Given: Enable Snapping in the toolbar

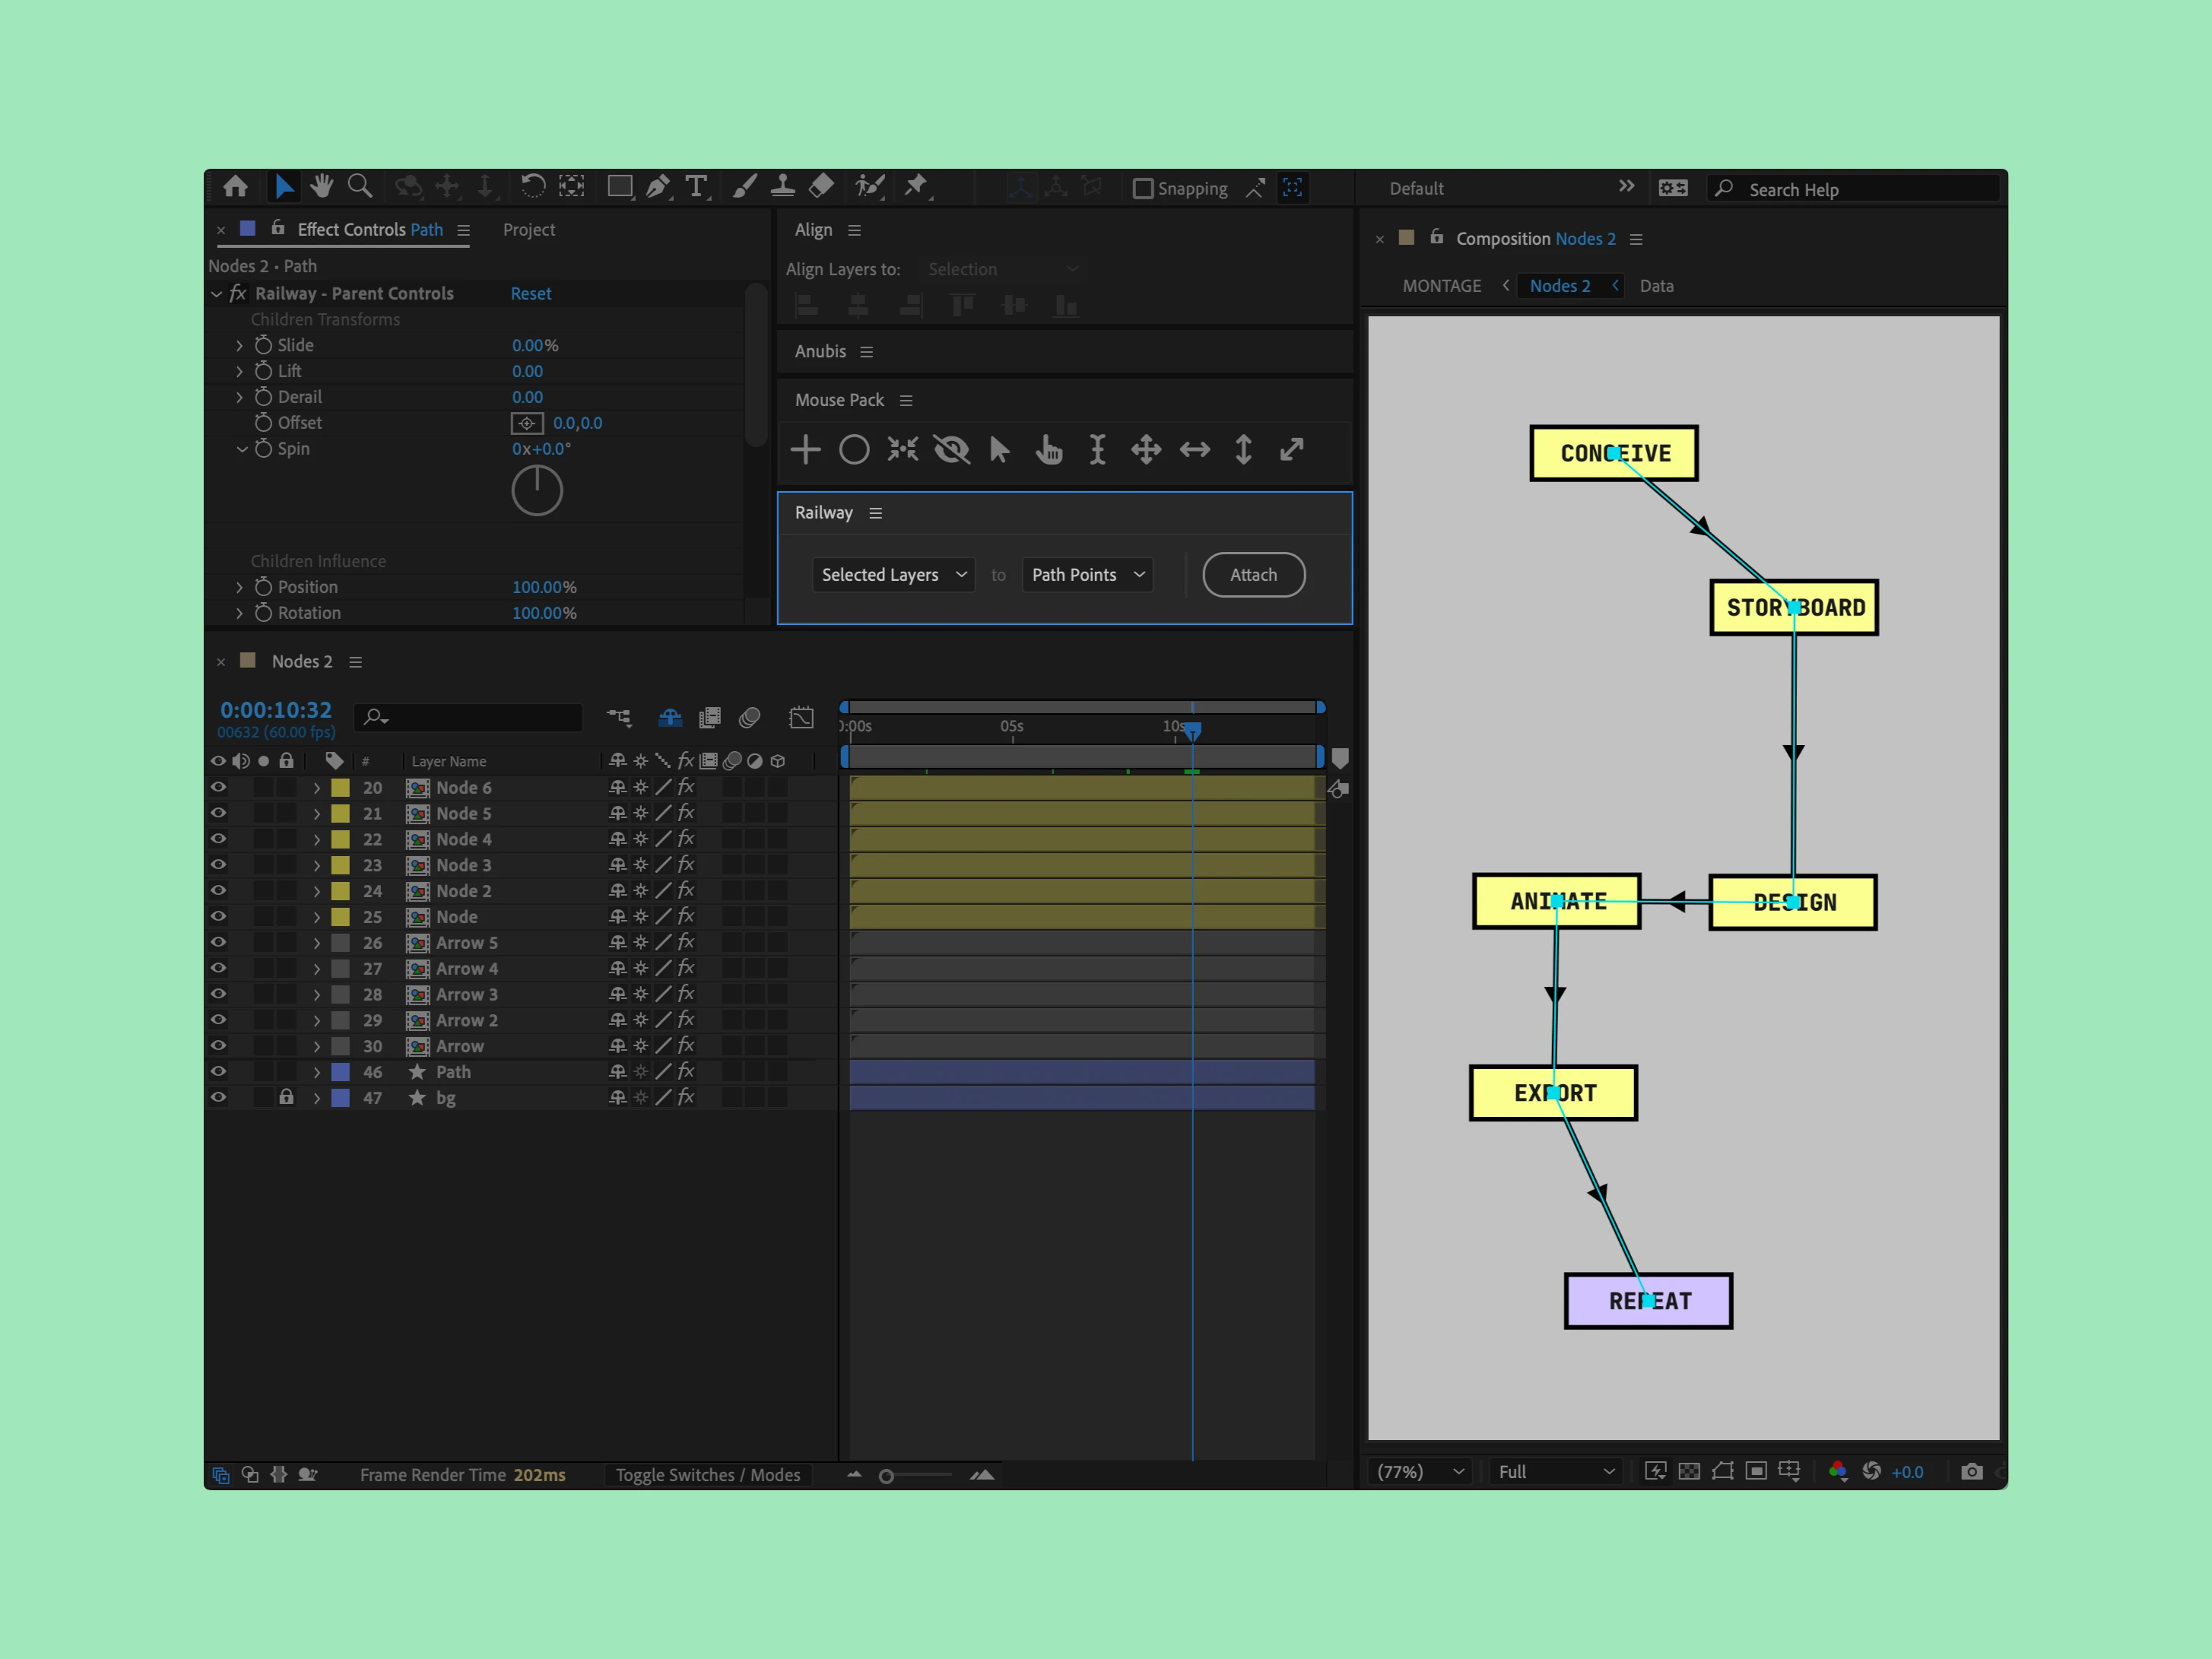Looking at the screenshot, I should [x=1142, y=188].
